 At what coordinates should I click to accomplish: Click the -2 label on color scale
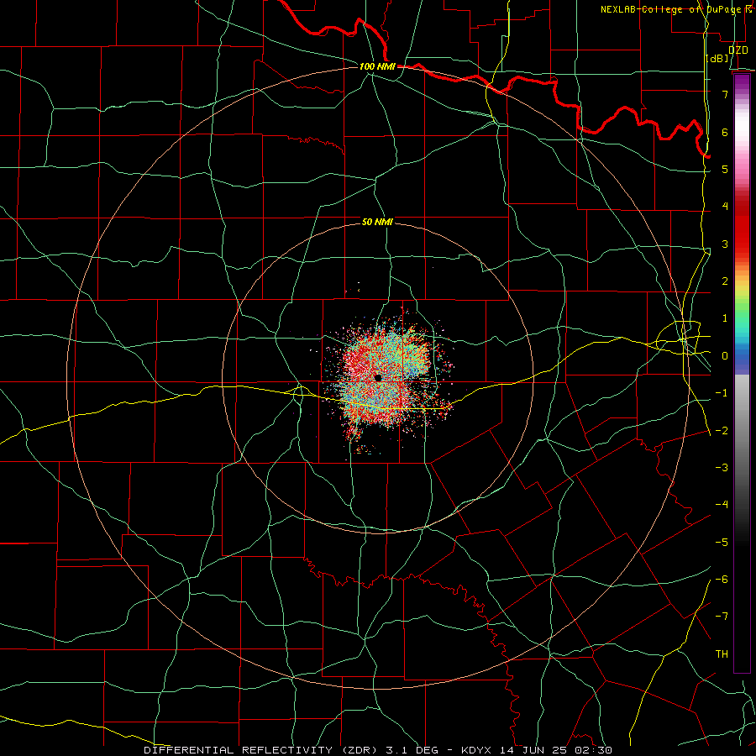[x=722, y=430]
